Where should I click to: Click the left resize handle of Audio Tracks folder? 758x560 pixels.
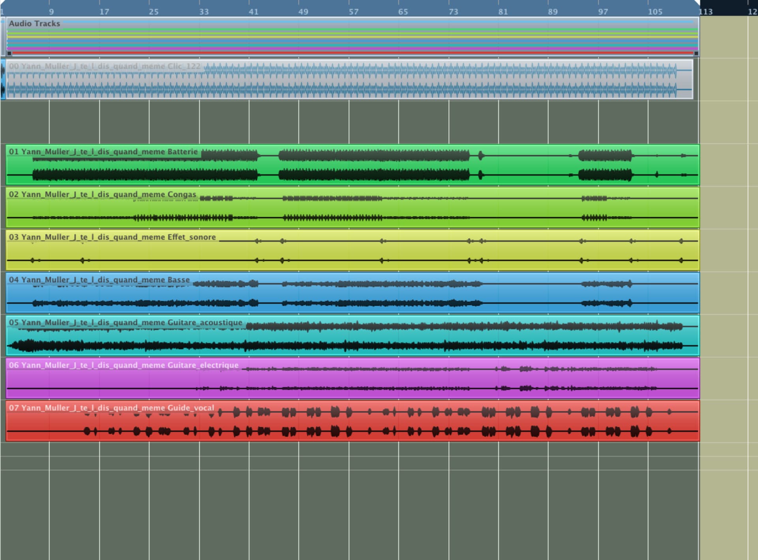pos(9,53)
